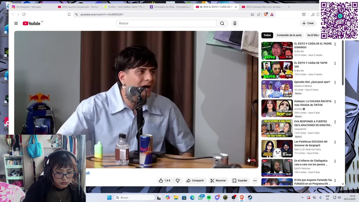
Task: Click the Windows taskbar Buscar search box
Action: tap(135, 198)
